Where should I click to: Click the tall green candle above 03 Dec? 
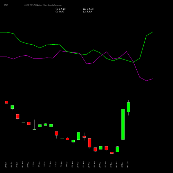pyautogui.click(x=123, y=124)
